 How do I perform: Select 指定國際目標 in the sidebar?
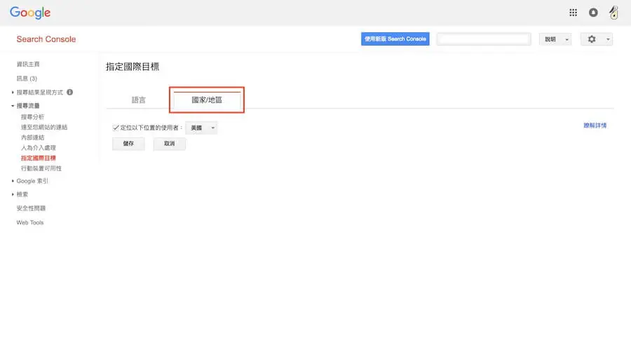coord(39,158)
